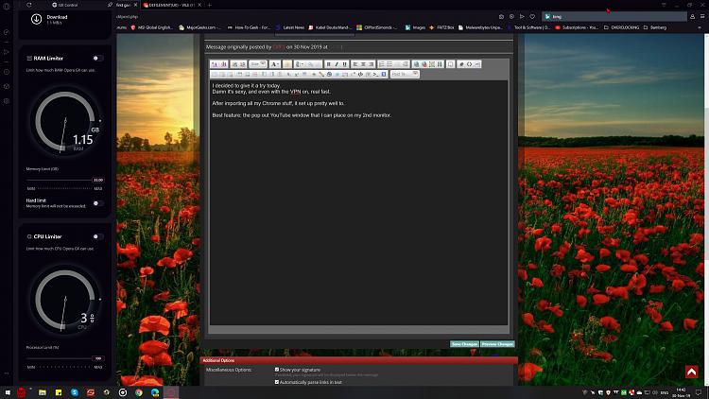Open the OVERCLOCKING bookmarks folder
The width and height of the screenshot is (709, 399).
622,27
